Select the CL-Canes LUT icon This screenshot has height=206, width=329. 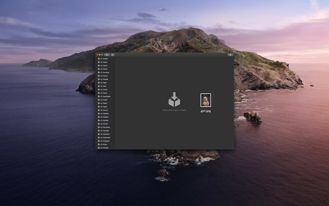(x=99, y=69)
